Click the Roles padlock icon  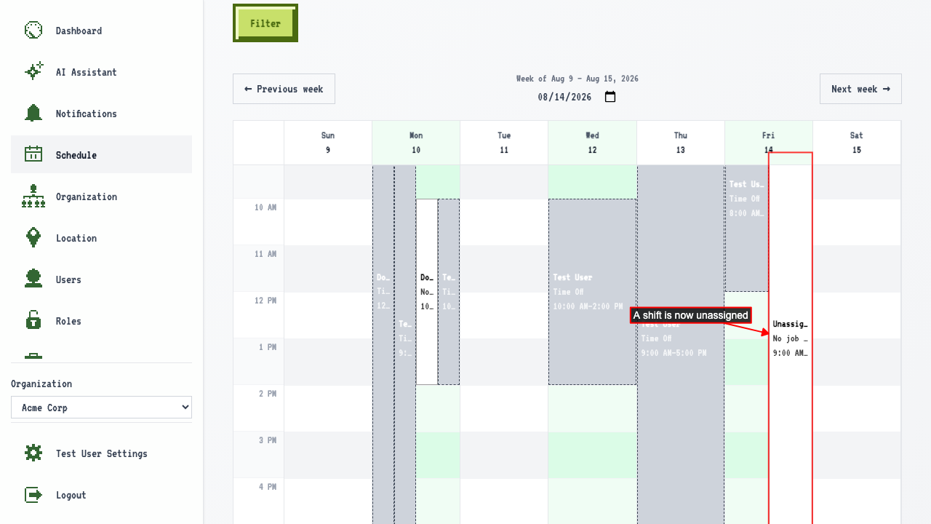point(33,320)
